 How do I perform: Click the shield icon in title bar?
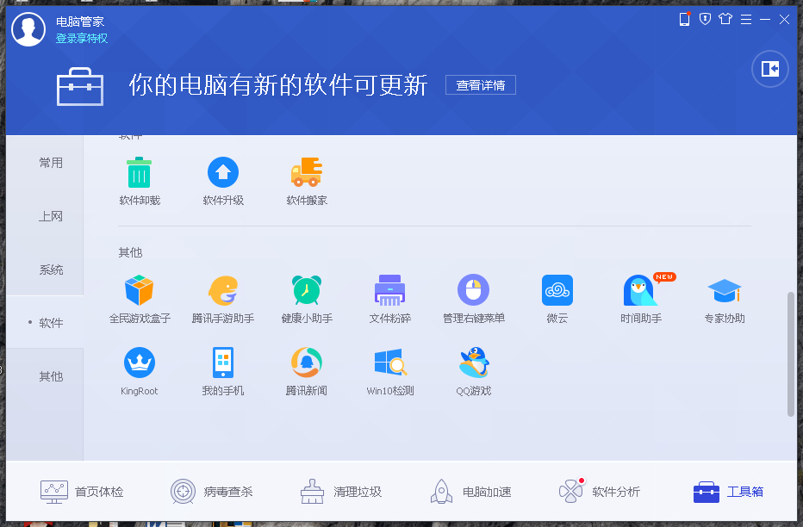pyautogui.click(x=705, y=20)
